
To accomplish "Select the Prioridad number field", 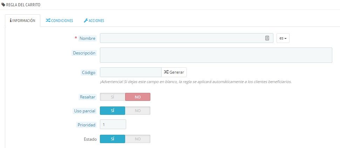I will (113, 125).
